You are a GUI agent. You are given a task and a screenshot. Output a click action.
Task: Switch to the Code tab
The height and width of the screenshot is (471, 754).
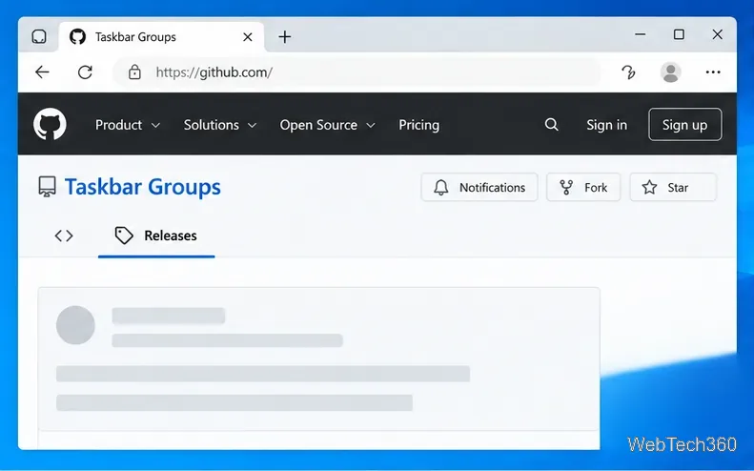click(x=64, y=235)
